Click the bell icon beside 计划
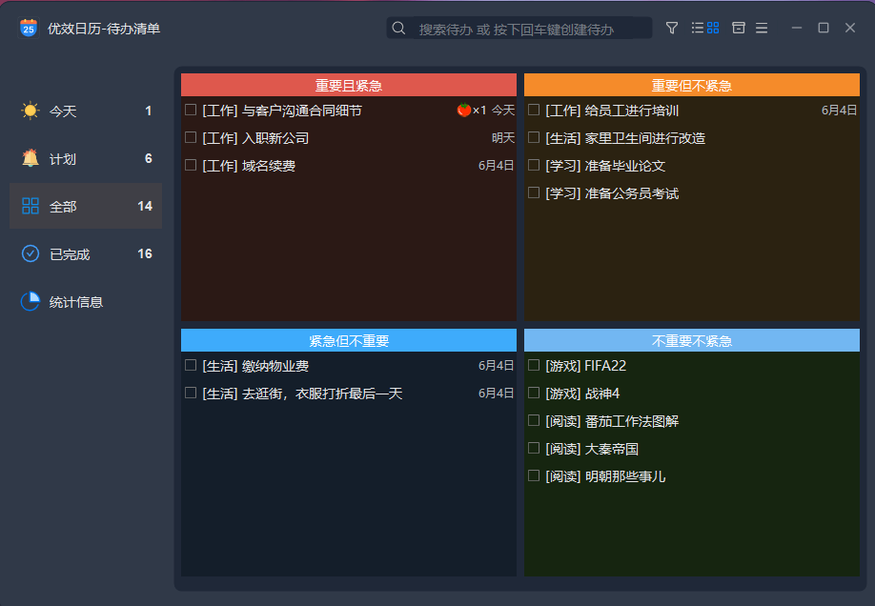 click(29, 158)
